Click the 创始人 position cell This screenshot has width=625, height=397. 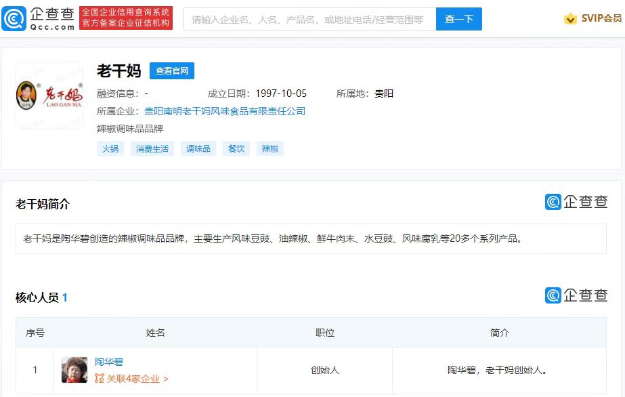click(x=325, y=371)
